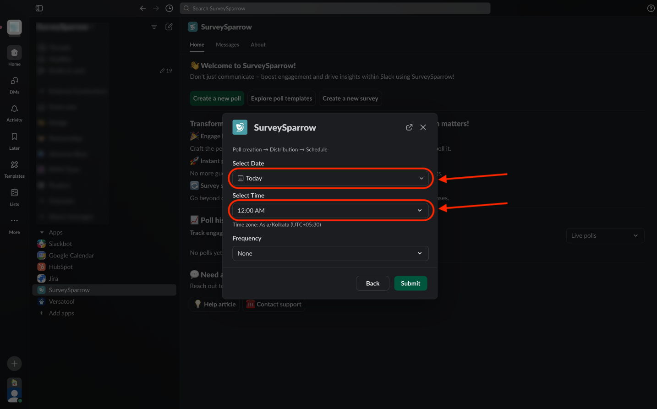Select Google Calendar app in sidebar
Viewport: 657px width, 409px height.
click(71, 256)
